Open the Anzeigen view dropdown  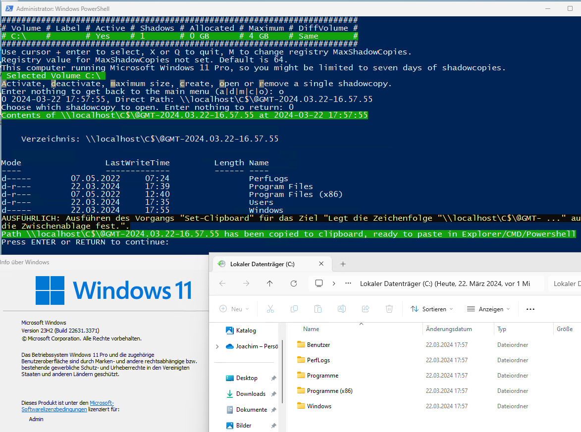pos(488,309)
